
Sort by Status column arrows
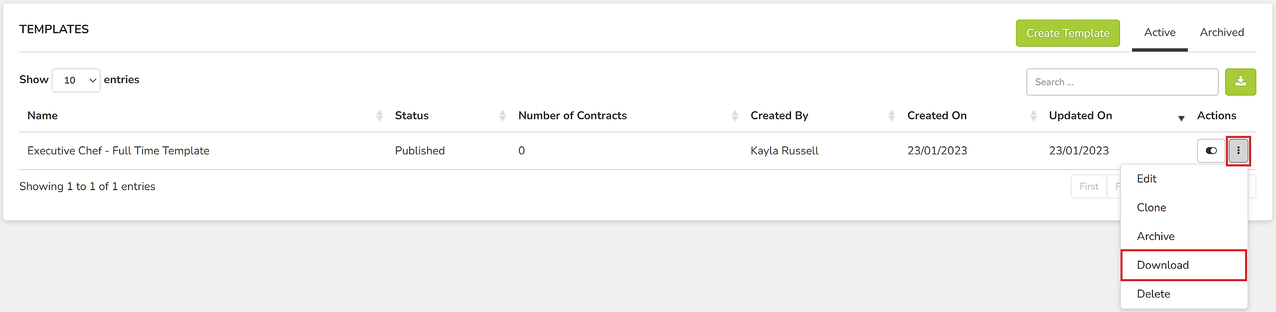(502, 115)
